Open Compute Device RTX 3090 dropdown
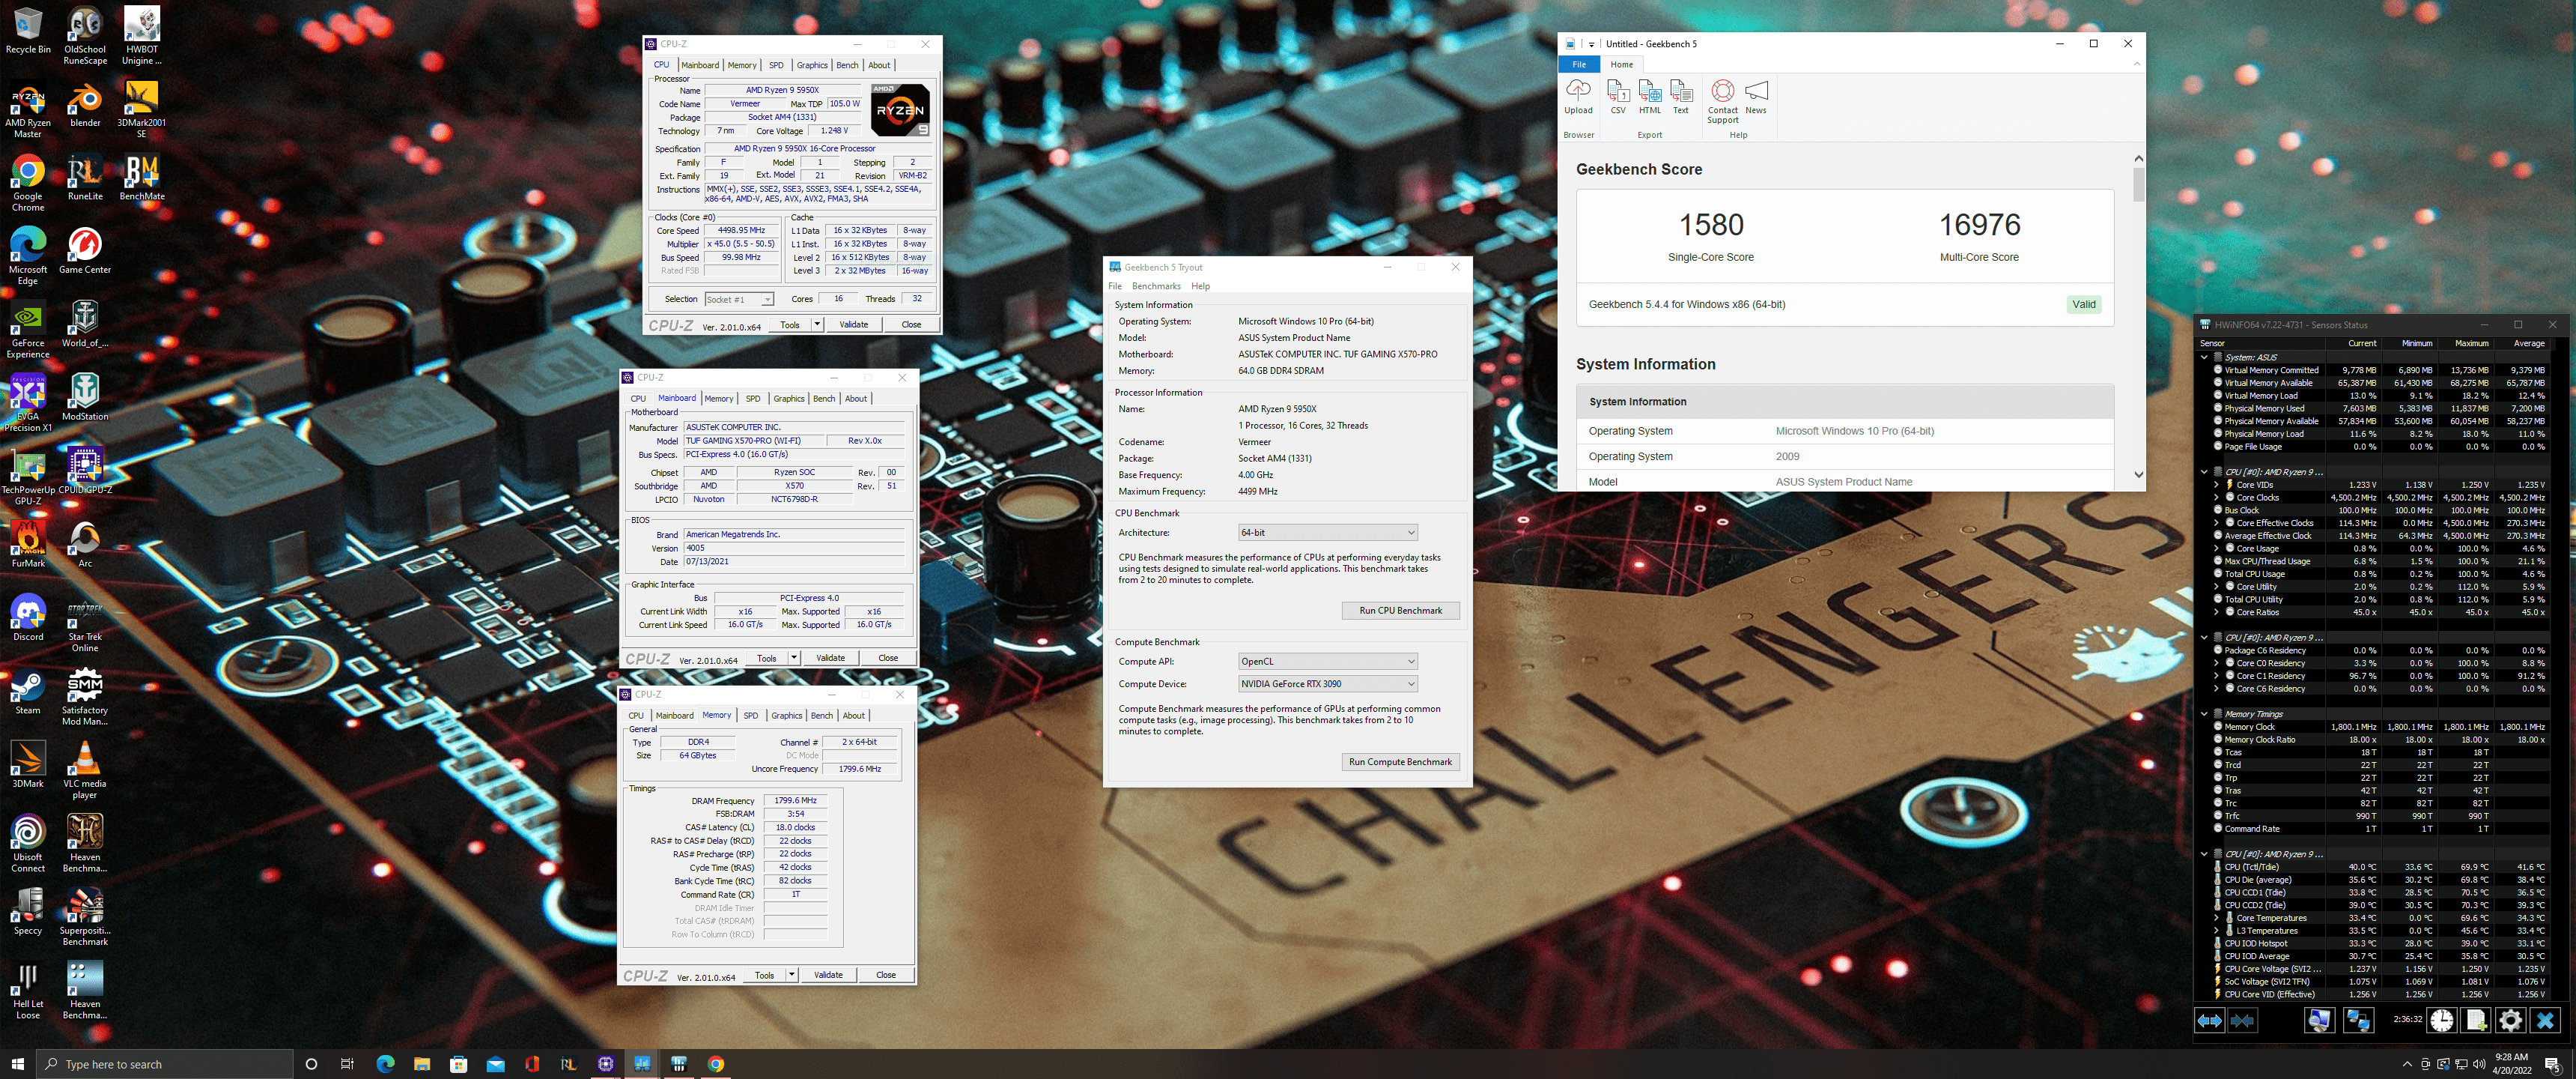This screenshot has width=2576, height=1079. pos(1327,685)
